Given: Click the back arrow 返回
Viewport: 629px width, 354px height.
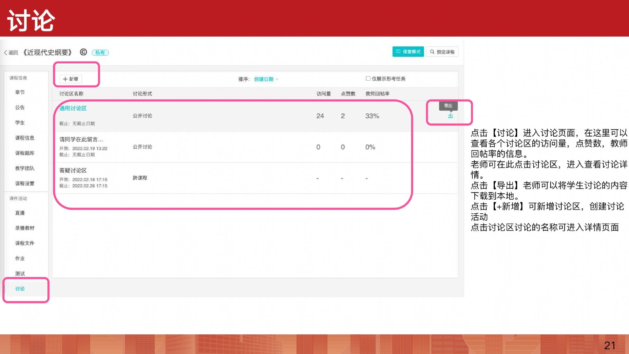Looking at the screenshot, I should 11,52.
